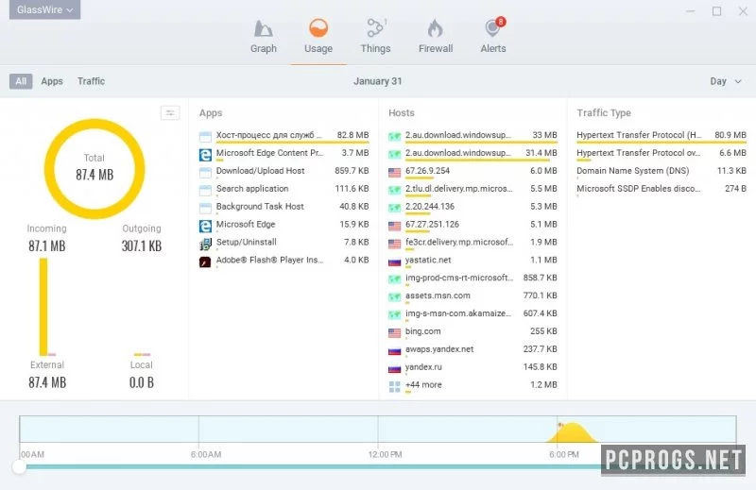
Task: Switch to the Traffic filter tab
Action: 91,81
